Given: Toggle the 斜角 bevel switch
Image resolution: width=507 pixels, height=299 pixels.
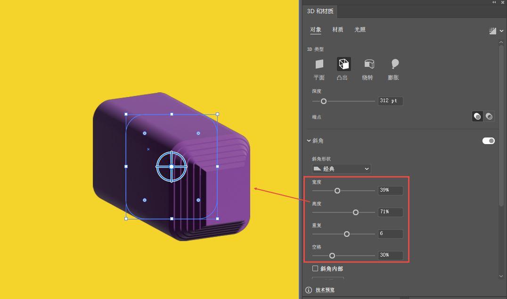Looking at the screenshot, I should tap(488, 141).
